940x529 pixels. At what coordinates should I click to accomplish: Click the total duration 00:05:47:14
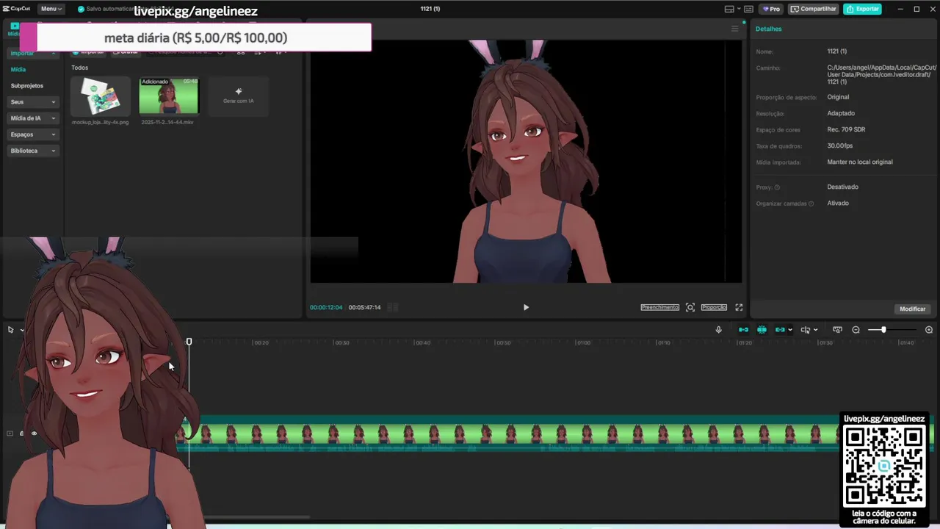[x=364, y=307]
